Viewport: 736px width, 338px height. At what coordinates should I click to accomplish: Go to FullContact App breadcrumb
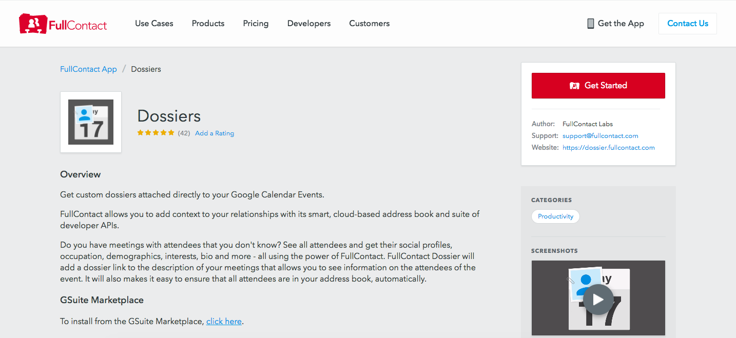coord(88,69)
